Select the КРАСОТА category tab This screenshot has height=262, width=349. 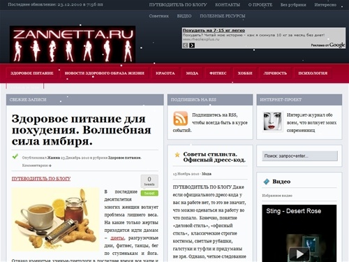[165, 73]
